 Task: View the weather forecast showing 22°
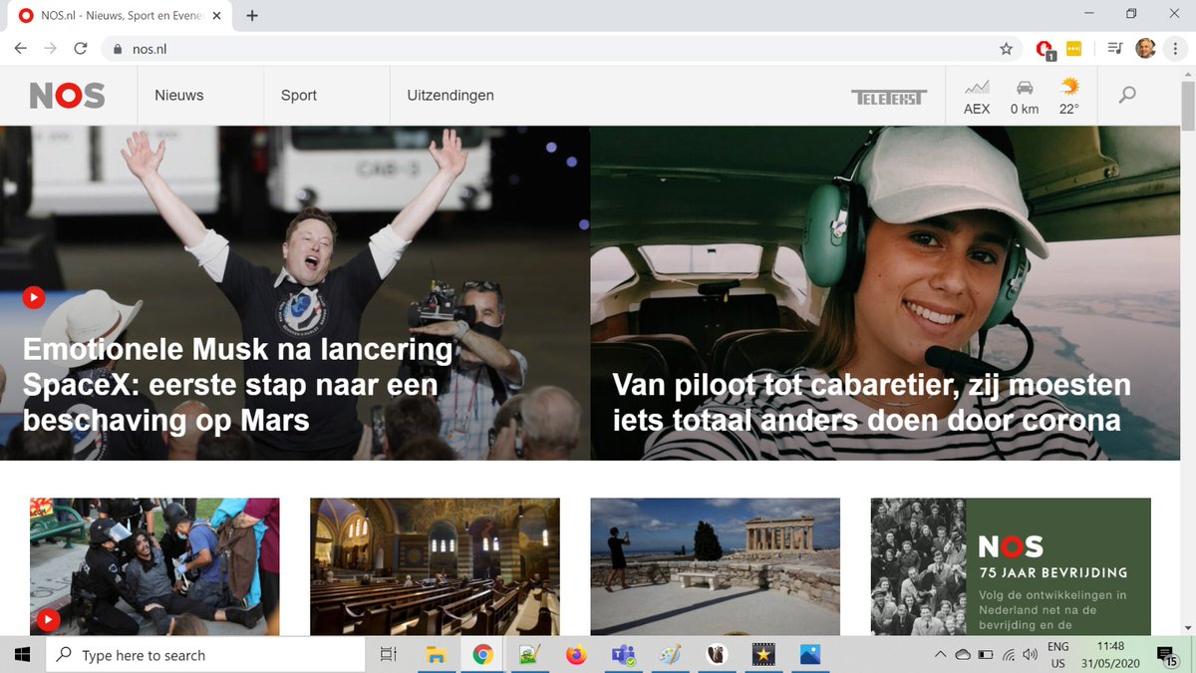click(1069, 97)
